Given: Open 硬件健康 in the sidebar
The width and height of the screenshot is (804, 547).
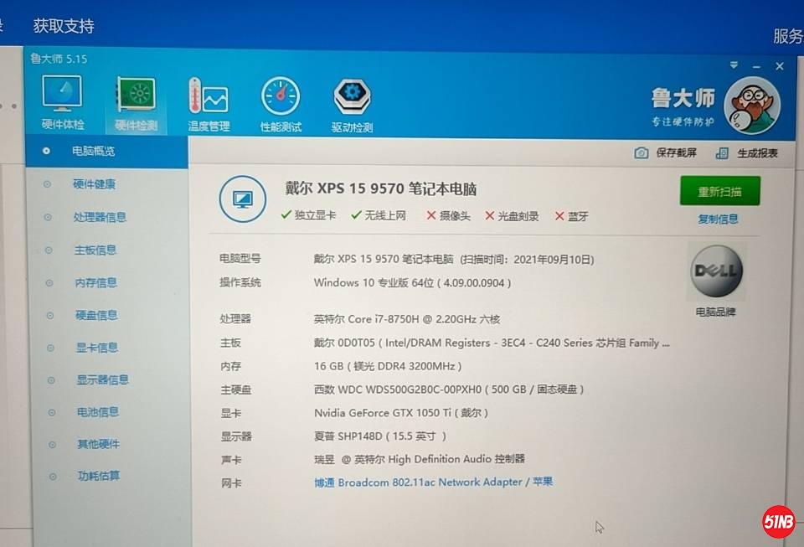Looking at the screenshot, I should (94, 184).
